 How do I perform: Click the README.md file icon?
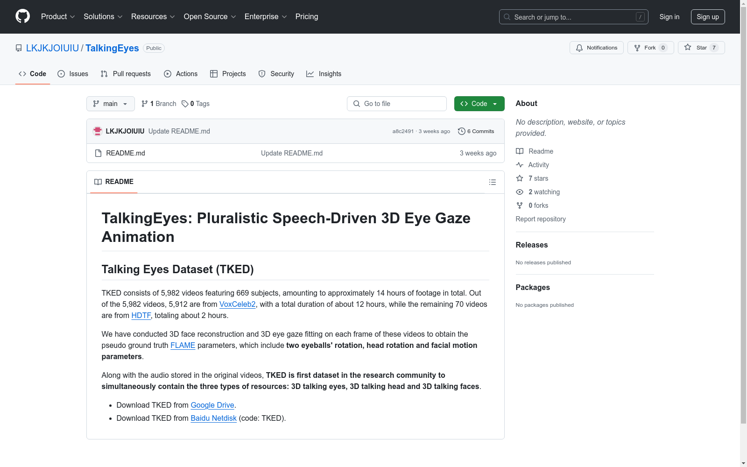98,153
